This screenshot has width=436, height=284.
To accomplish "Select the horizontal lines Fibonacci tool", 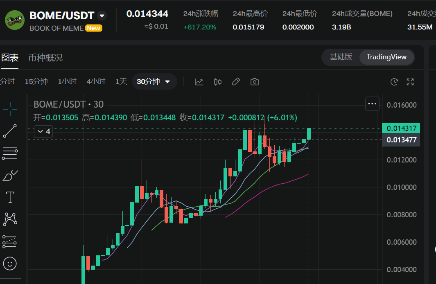I will [10, 153].
